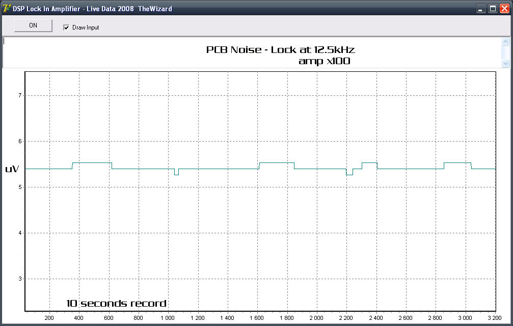Click the x-axis value '2 400'
513x326 pixels.
coord(375,318)
